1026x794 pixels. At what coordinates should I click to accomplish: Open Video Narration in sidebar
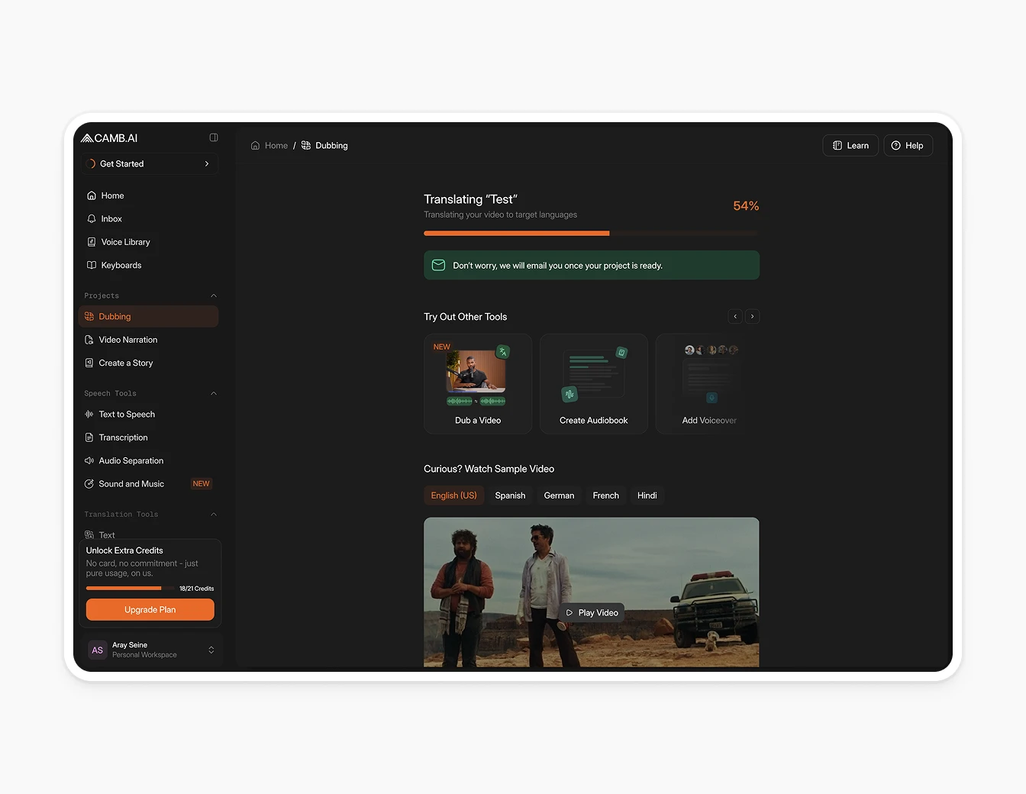tap(127, 340)
